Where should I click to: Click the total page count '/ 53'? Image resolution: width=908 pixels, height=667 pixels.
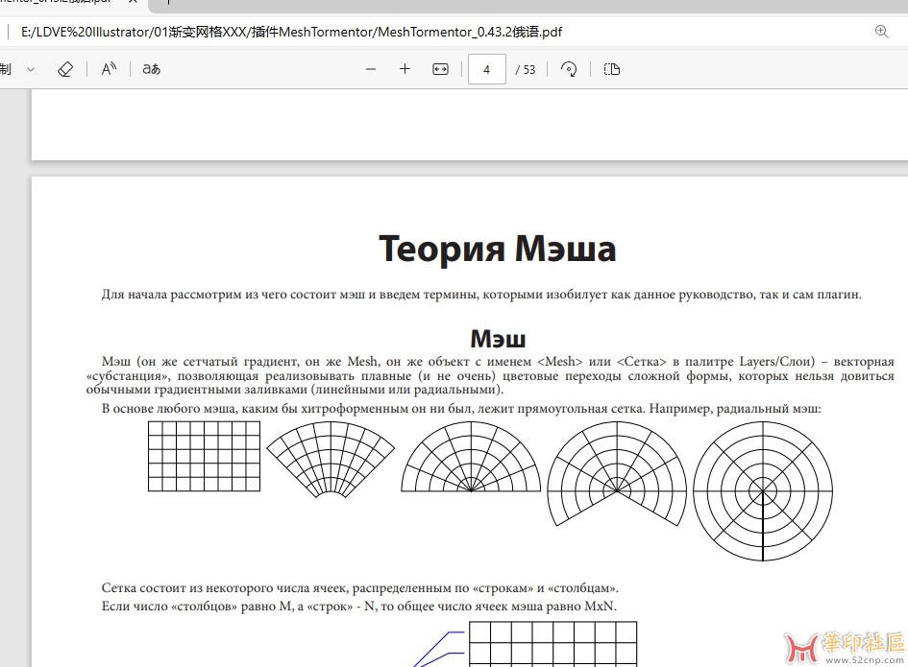pos(526,69)
